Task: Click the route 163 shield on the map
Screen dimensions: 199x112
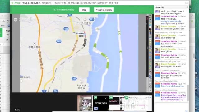Action: (x=66, y=29)
